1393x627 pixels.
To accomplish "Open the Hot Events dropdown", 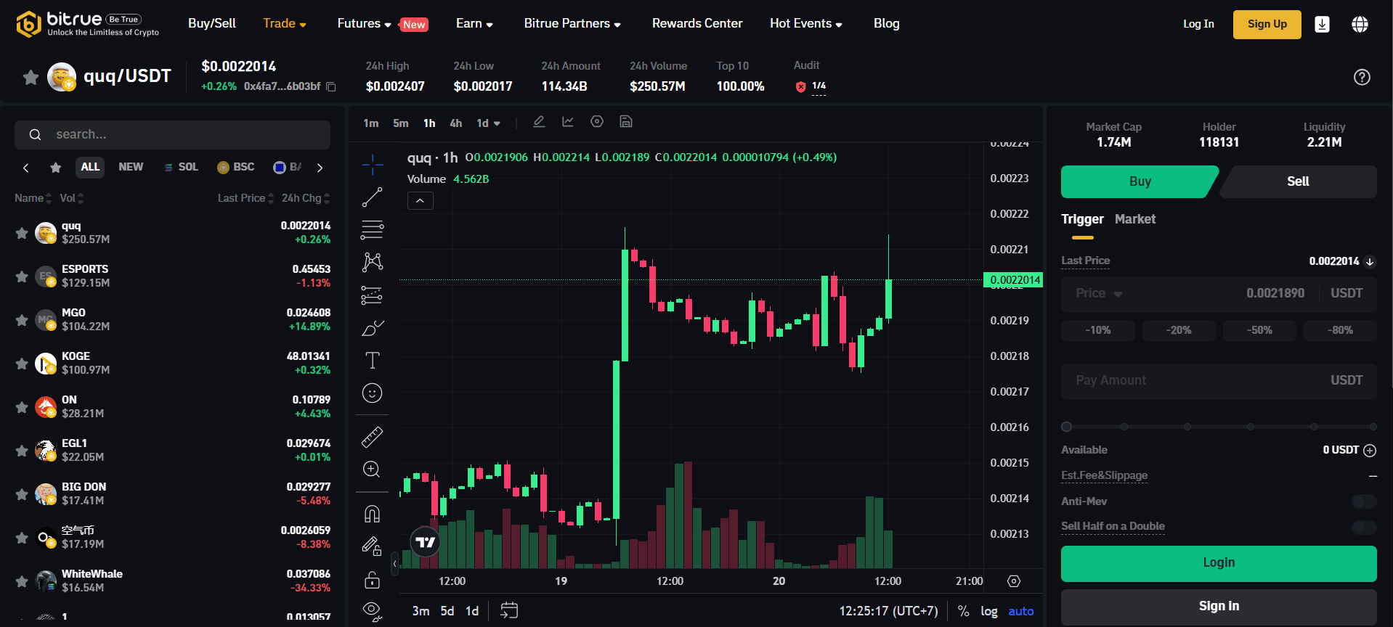I will coord(806,24).
